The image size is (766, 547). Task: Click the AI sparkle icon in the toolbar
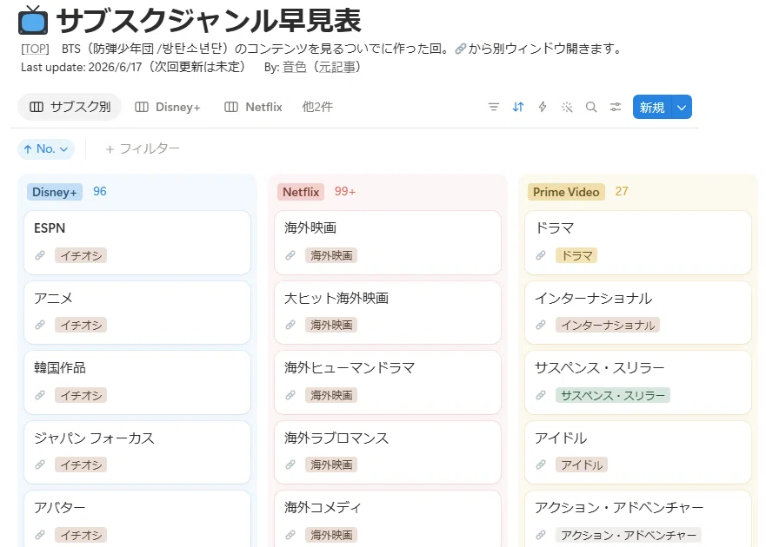567,107
